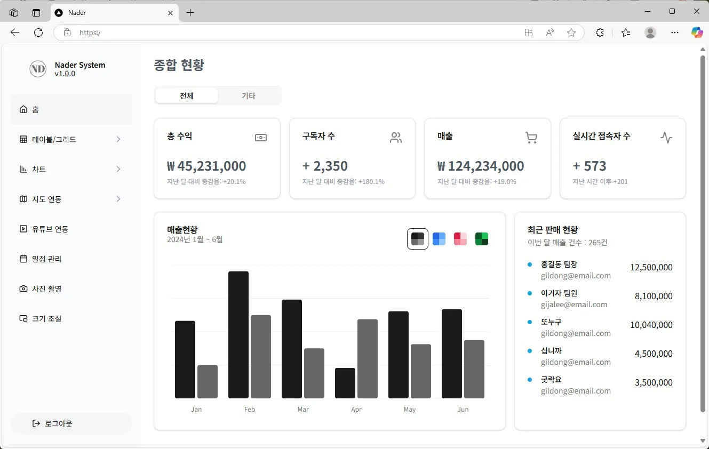Viewport: 709px width, 449px height.
Task: Select the black-gray chart color theme
Action: coord(418,239)
